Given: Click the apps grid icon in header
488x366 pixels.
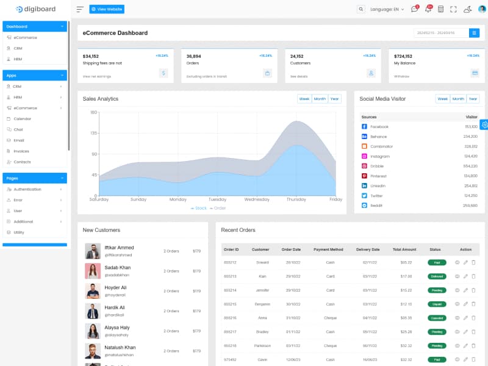Looking at the screenshot, I should pos(441,9).
